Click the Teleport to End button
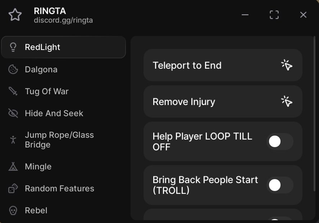The width and height of the screenshot is (319, 223). pos(223,65)
